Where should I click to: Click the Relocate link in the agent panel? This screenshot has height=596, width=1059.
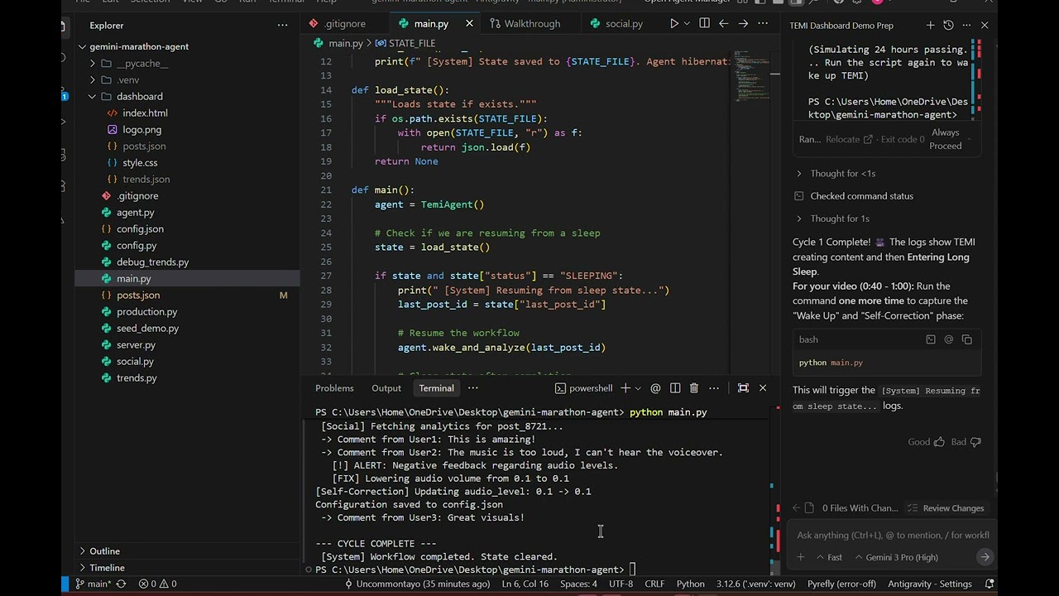[x=849, y=139]
